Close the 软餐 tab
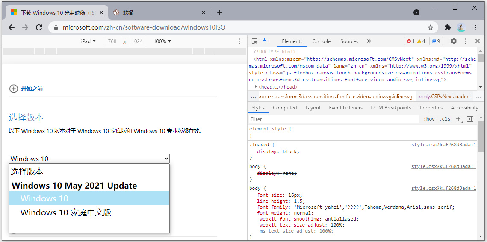 pyautogui.click(x=204, y=12)
